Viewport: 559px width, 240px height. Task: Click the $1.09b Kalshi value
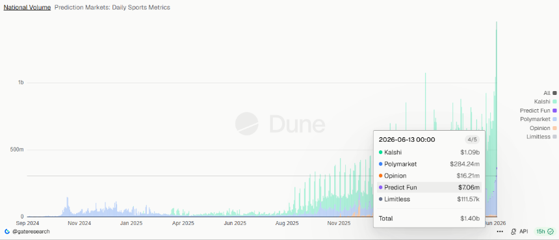pos(470,152)
